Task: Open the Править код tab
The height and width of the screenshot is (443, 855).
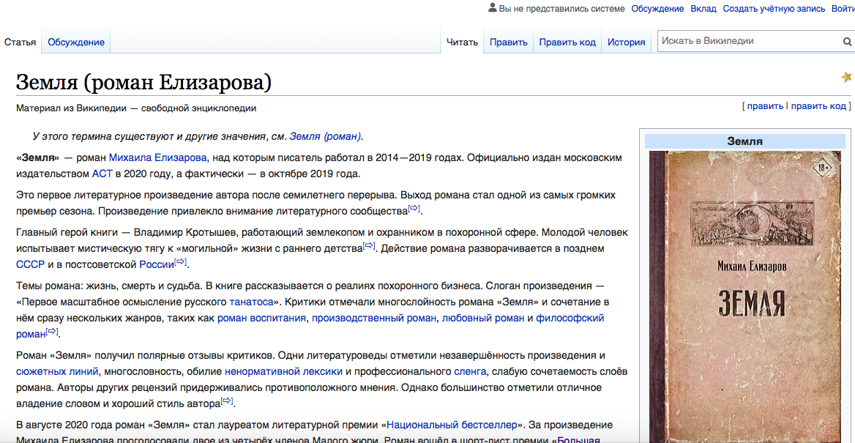Action: tap(567, 42)
